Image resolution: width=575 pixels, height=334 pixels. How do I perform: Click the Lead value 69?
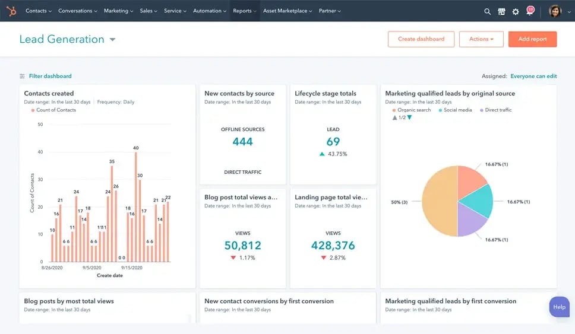tap(333, 142)
